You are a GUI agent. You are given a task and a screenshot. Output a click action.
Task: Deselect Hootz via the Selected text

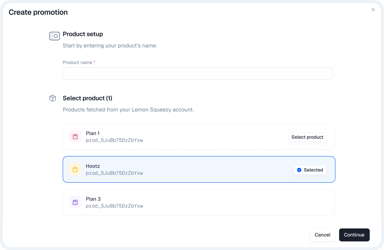point(313,170)
